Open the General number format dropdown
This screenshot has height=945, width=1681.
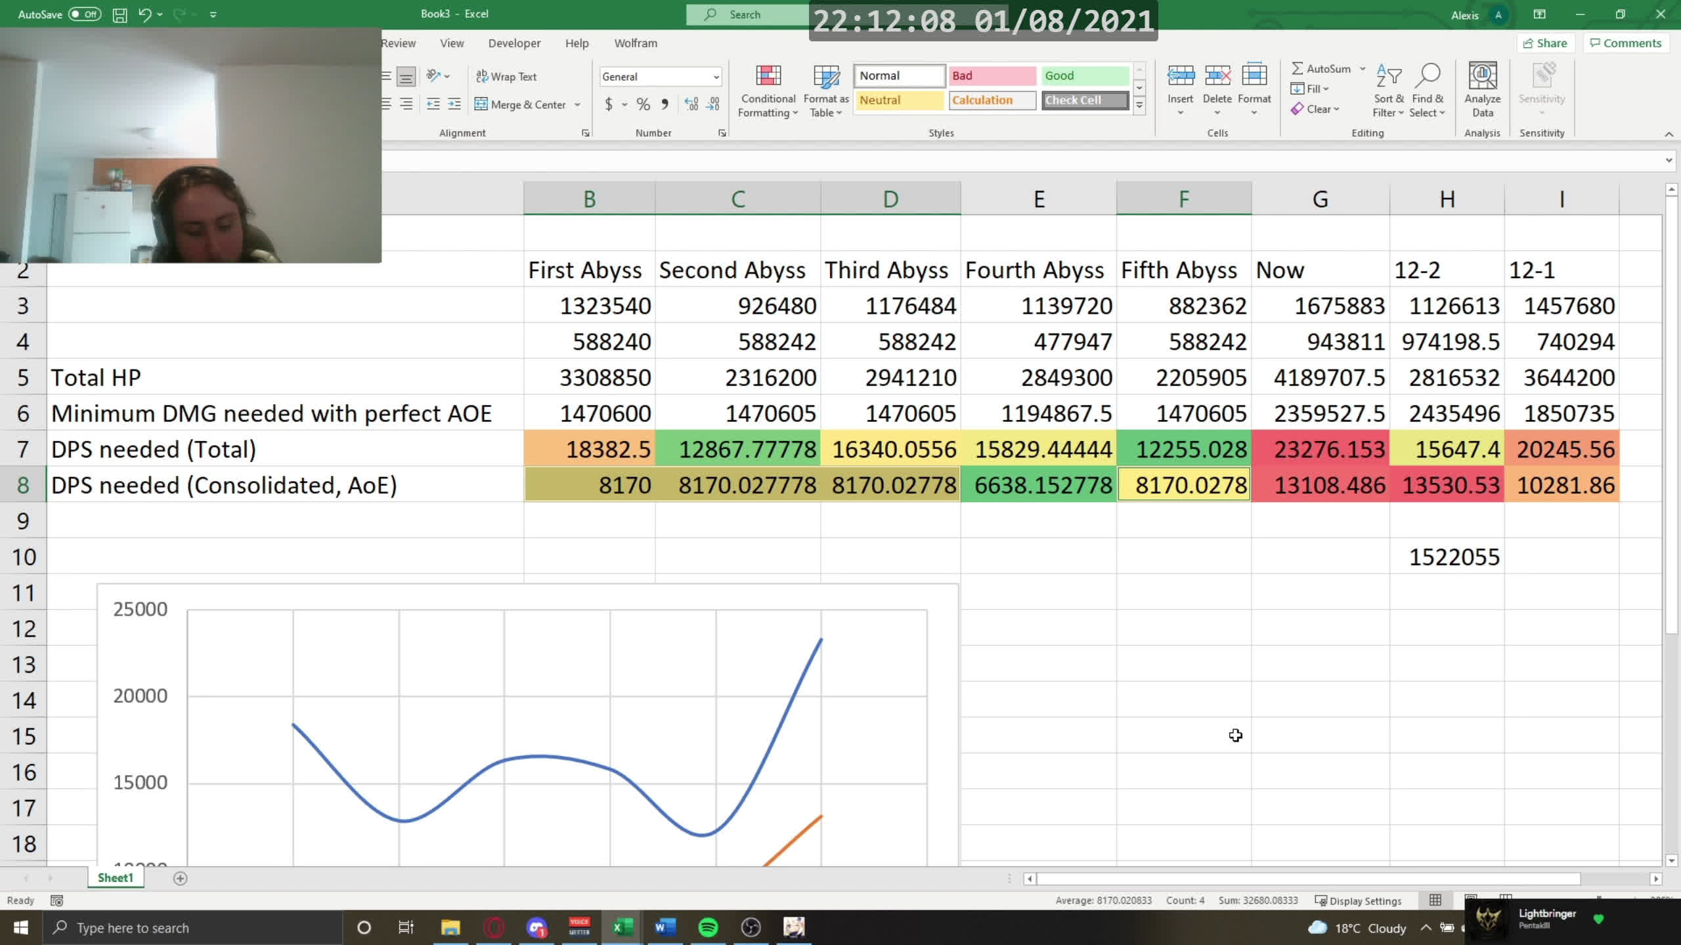[716, 77]
